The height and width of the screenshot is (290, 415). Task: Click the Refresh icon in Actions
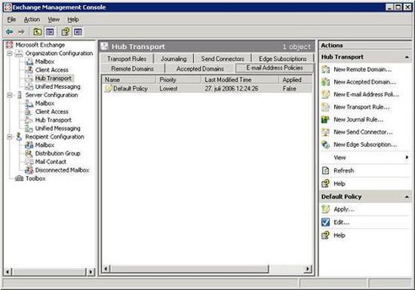point(325,170)
